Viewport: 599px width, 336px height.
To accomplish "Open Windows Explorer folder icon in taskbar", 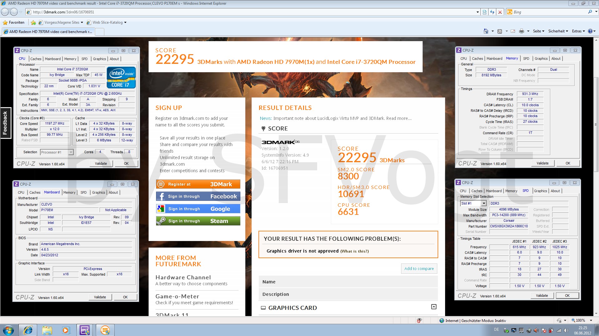I will (47, 330).
